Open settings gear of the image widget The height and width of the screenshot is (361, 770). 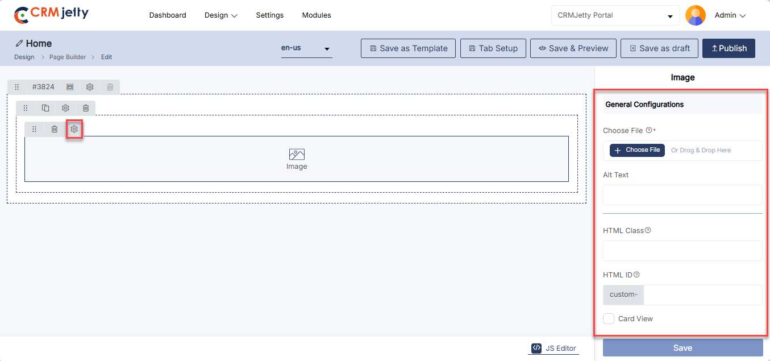coord(74,129)
